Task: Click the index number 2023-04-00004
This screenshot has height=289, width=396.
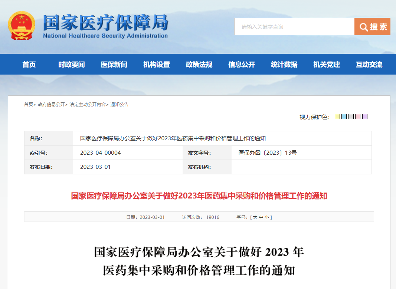Action: (101, 153)
